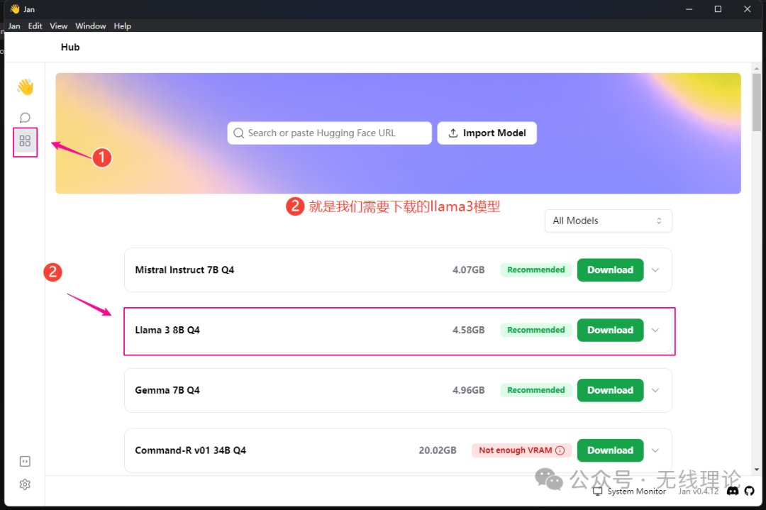Viewport: 766px width, 510px height.
Task: Click the GitHub icon in status bar
Action: point(750,491)
